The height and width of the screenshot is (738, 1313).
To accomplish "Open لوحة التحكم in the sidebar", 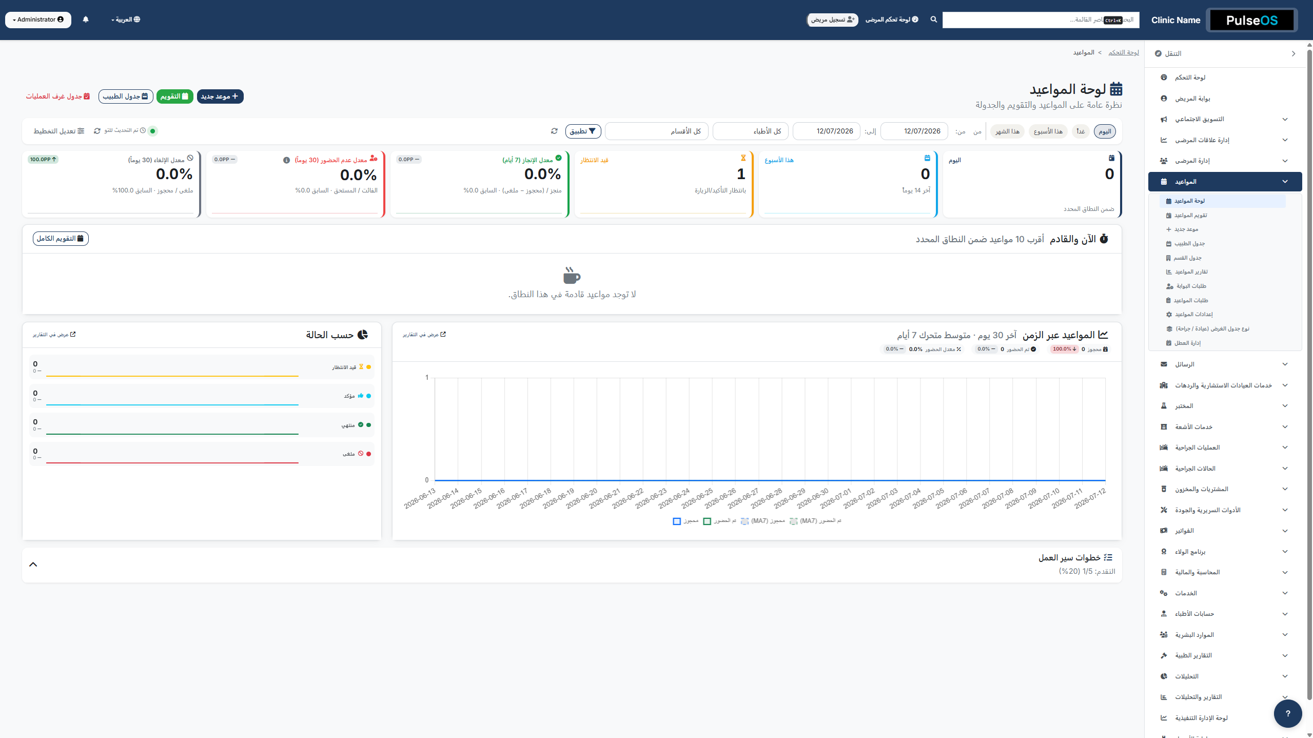I will tap(1225, 77).
